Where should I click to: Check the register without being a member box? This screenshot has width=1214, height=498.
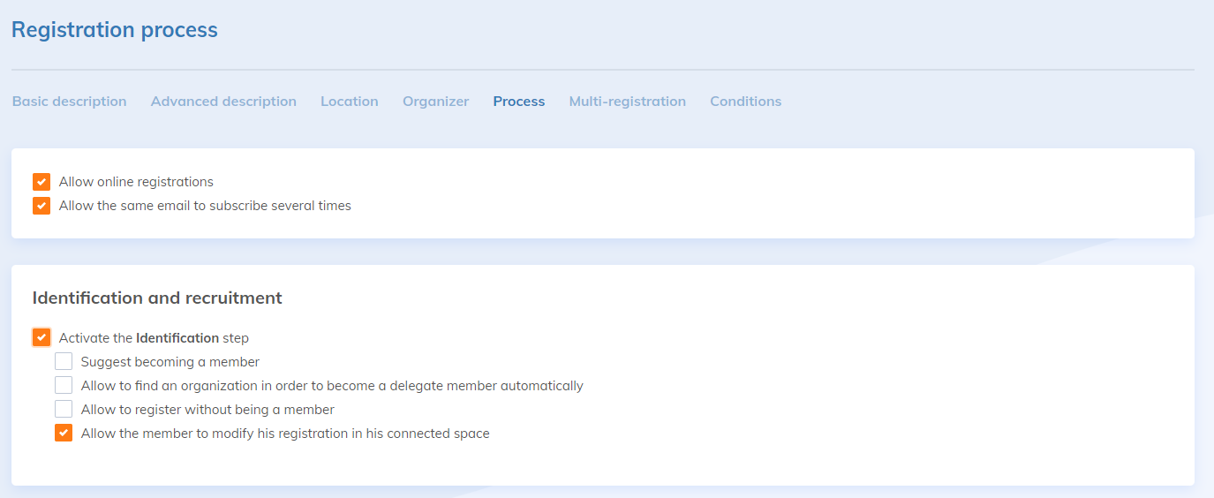coord(64,409)
